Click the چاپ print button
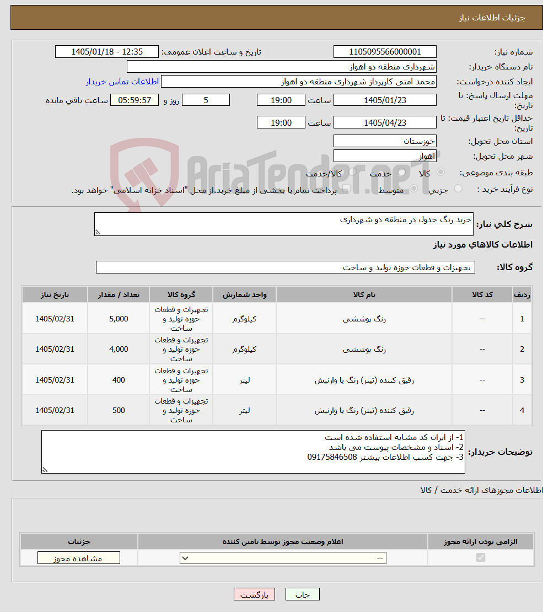 pyautogui.click(x=303, y=594)
